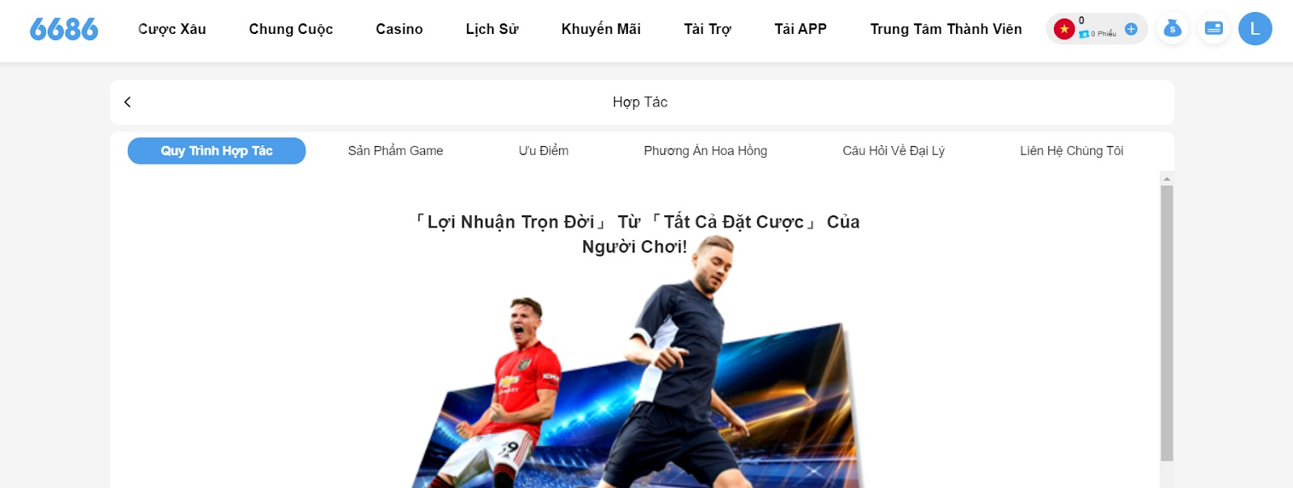
Task: Open the Khuyến Mãi promotions page
Action: [x=601, y=29]
